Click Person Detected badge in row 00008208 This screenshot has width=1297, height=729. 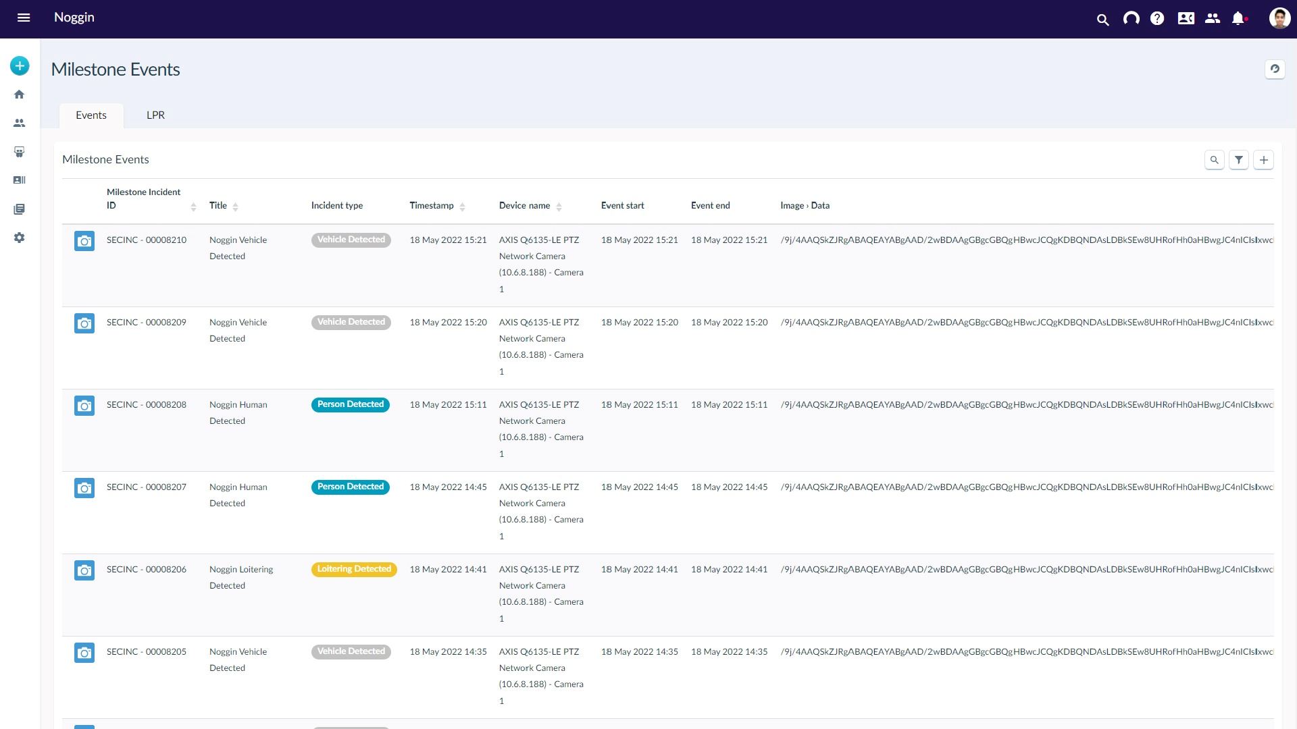tap(350, 404)
